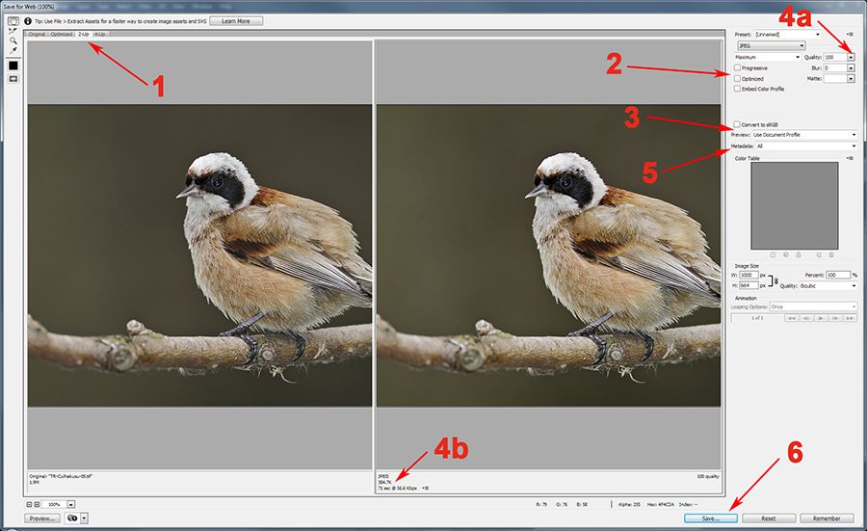Screen dimensions: 867x531
Task: Pick the Zoom magnifier tool
Action: click(13, 40)
